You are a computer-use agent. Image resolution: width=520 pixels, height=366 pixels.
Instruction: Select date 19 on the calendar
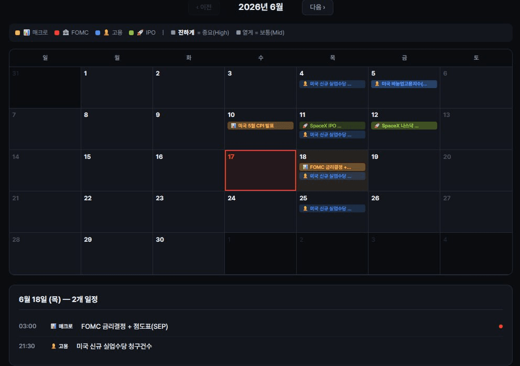click(x=404, y=170)
